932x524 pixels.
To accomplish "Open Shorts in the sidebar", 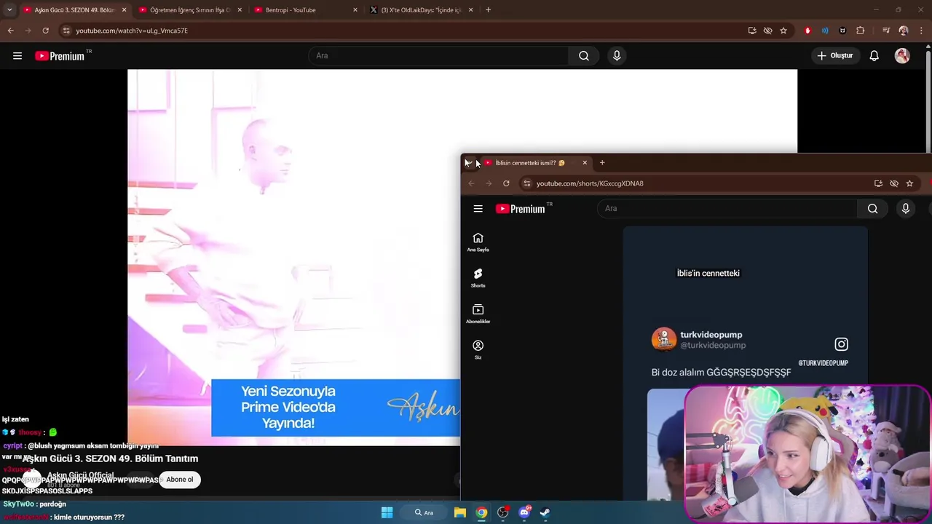I will tap(478, 279).
